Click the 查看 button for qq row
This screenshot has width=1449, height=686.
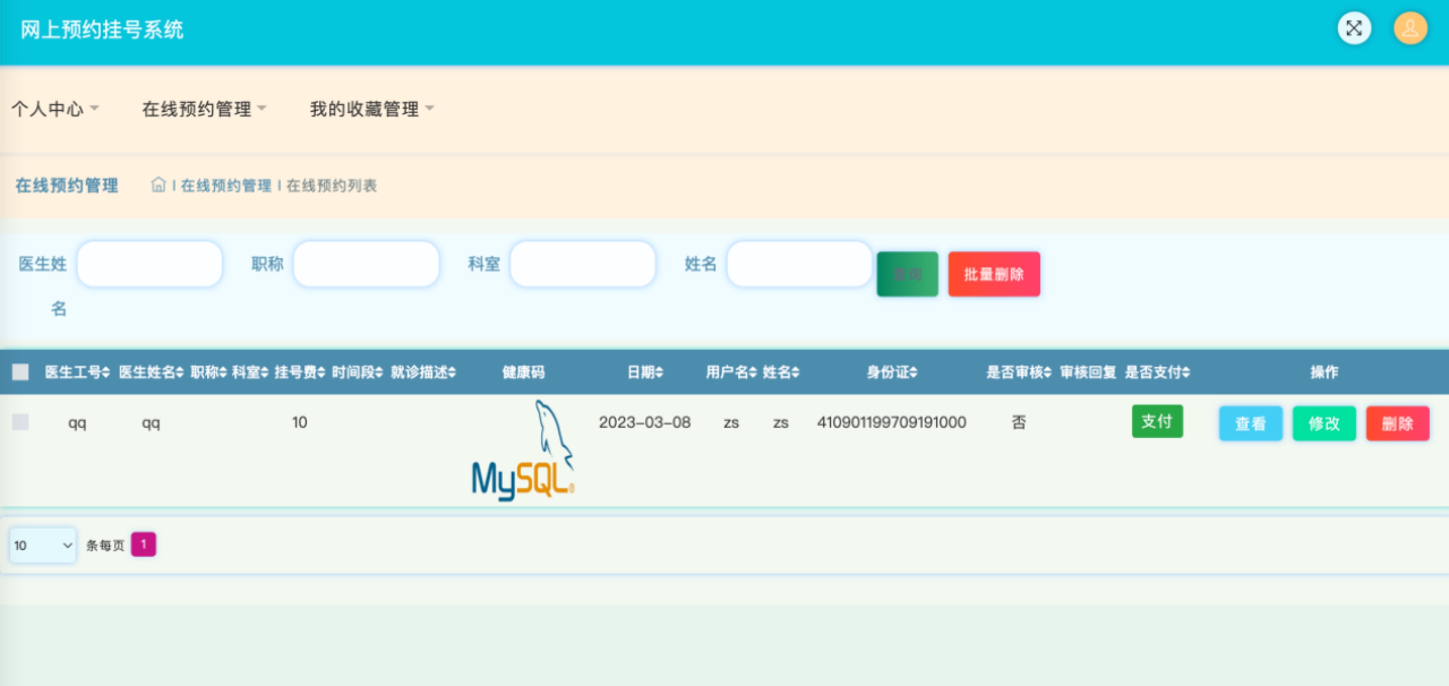[x=1250, y=423]
